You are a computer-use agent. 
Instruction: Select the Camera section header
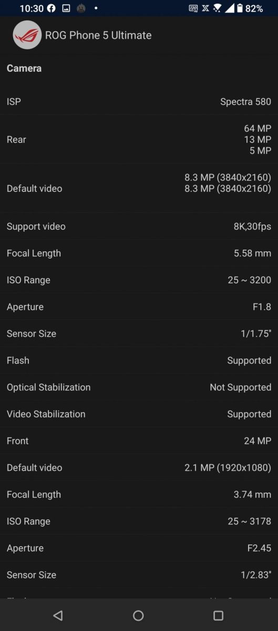tap(24, 68)
